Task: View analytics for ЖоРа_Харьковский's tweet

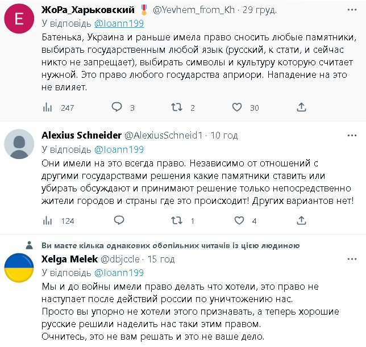Action: [48, 107]
